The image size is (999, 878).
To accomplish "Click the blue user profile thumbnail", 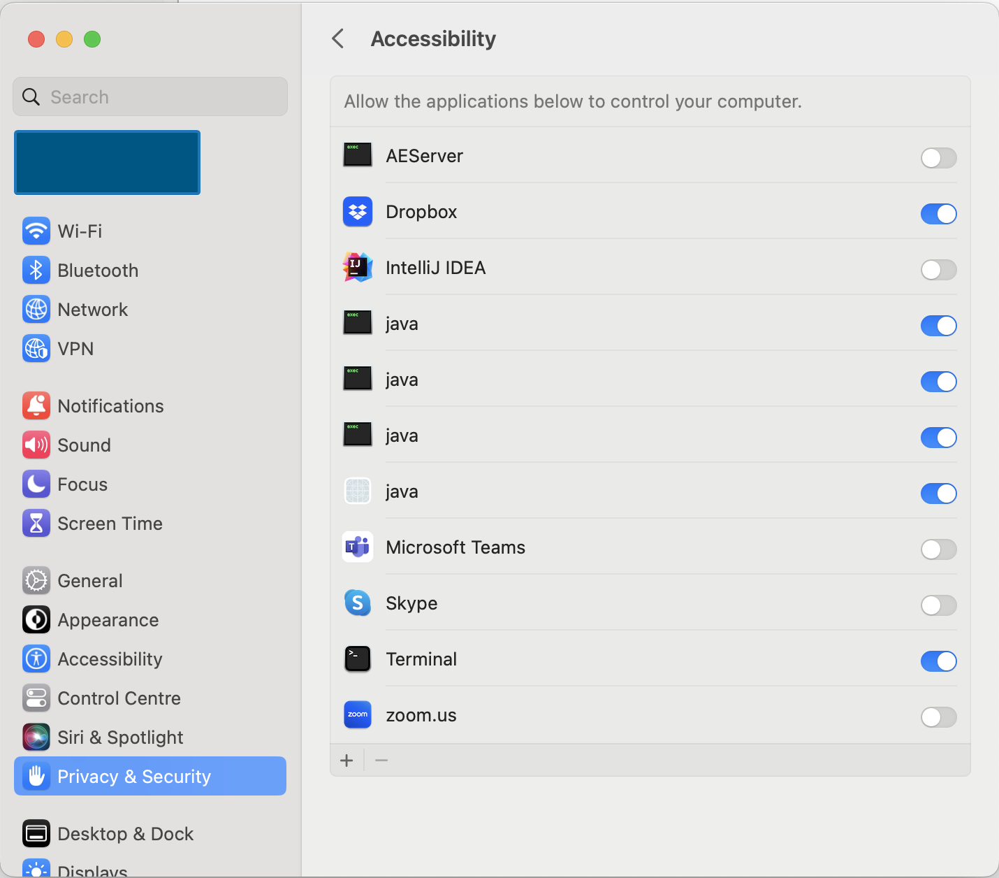I will coord(108,162).
